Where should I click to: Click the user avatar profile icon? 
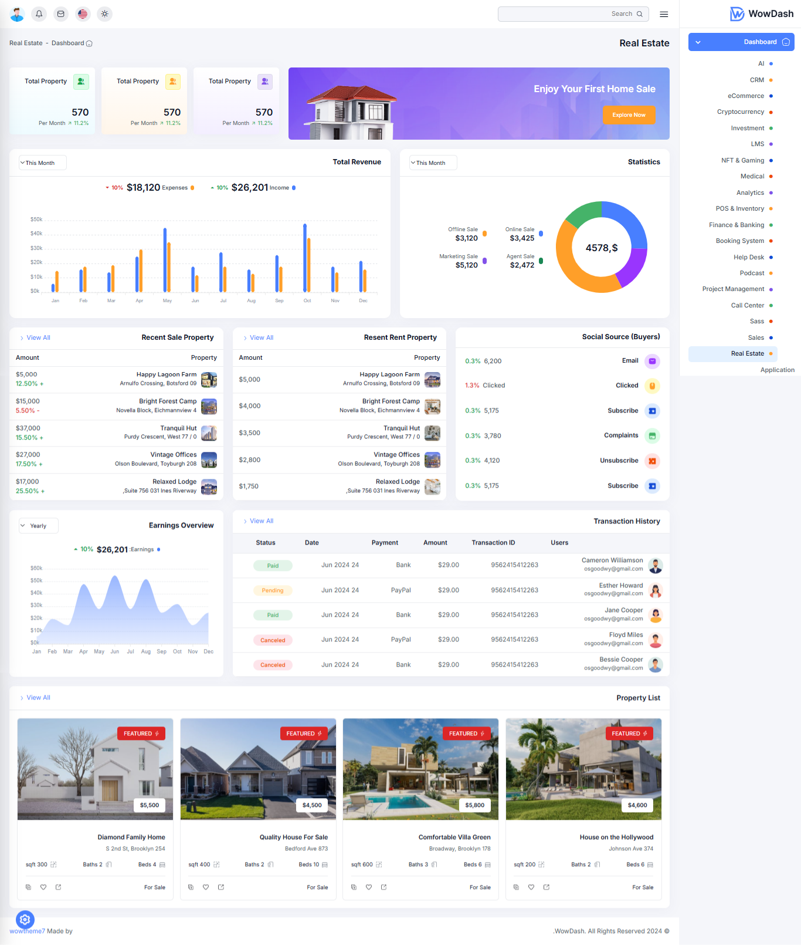coord(18,14)
